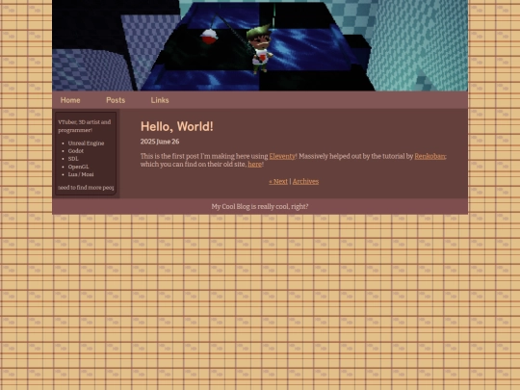Click the OpenGL list item

[x=78, y=167]
